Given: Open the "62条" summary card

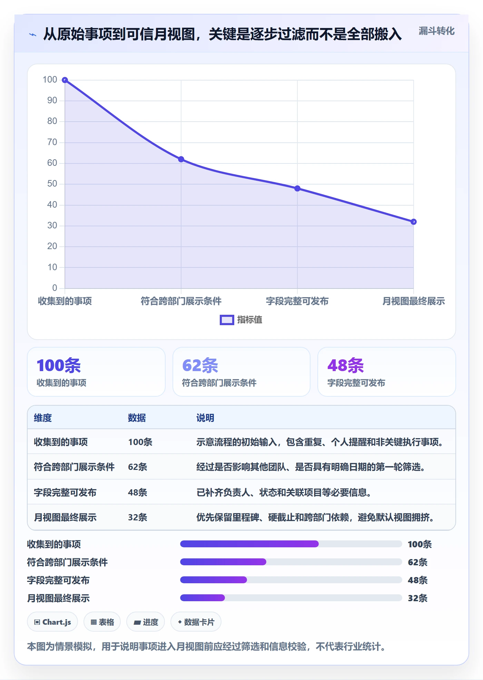Looking at the screenshot, I should (x=241, y=372).
